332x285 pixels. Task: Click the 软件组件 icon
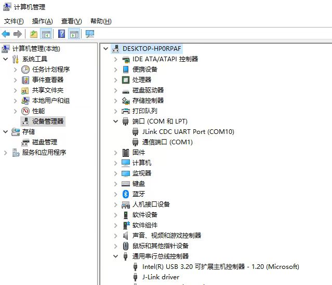pos(126,225)
